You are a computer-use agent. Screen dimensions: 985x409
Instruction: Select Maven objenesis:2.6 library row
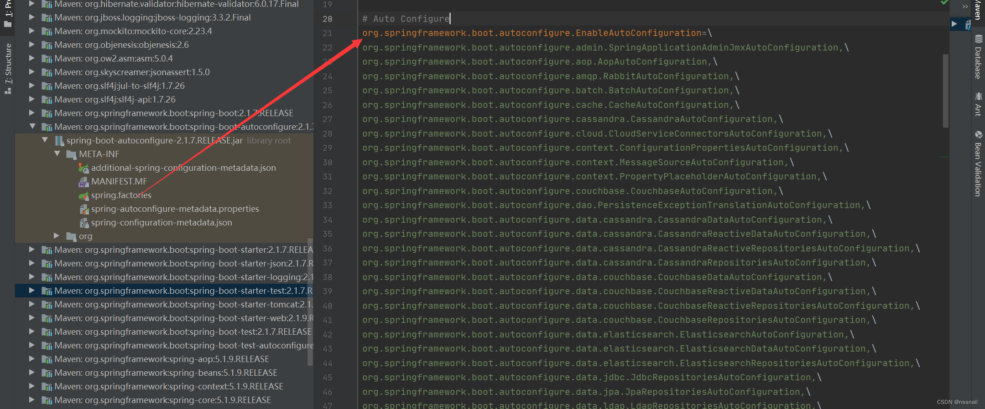tap(164, 45)
